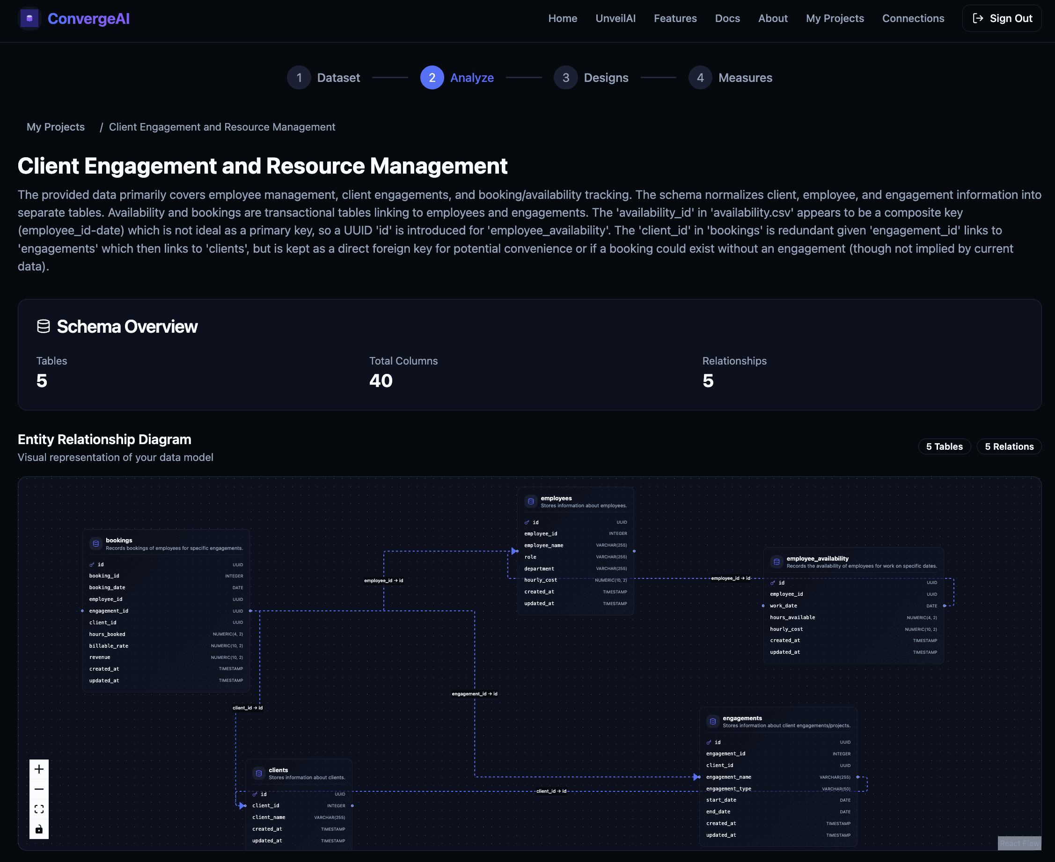Viewport: 1055px width, 862px height.
Task: Toggle the interactivity lock on the diagram
Action: (x=39, y=828)
